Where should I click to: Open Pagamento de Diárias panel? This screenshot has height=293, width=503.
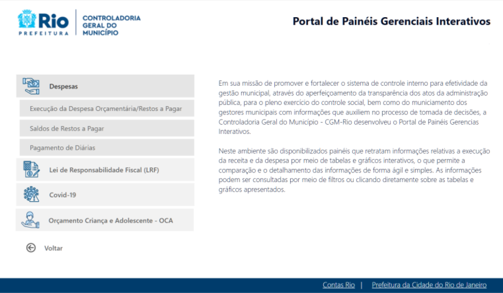(x=107, y=147)
